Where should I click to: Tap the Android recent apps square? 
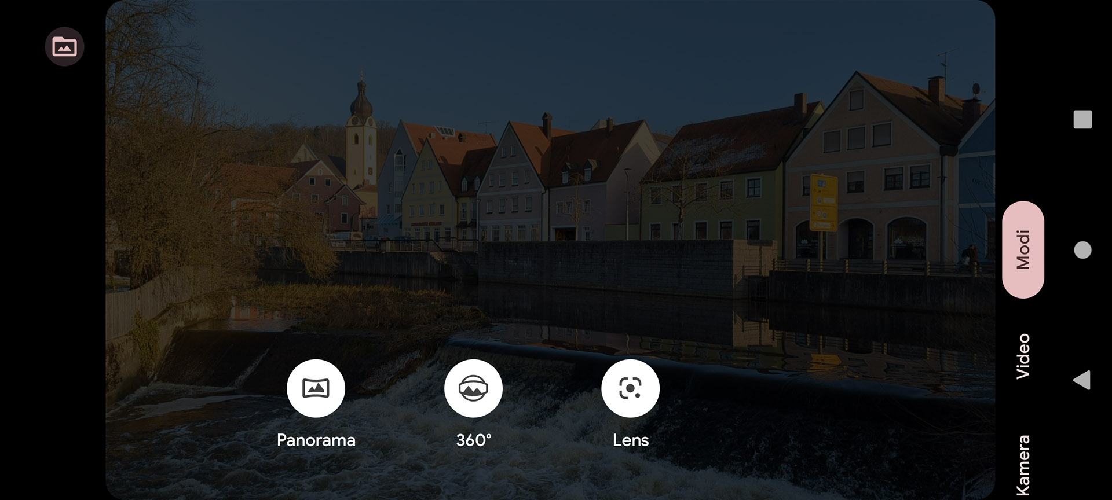(1082, 119)
